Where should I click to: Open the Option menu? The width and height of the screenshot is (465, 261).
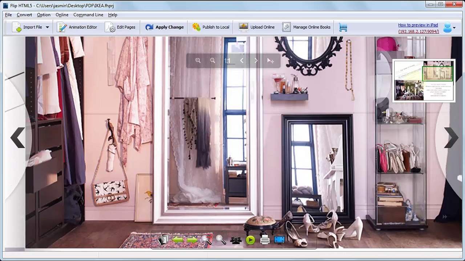pyautogui.click(x=44, y=15)
